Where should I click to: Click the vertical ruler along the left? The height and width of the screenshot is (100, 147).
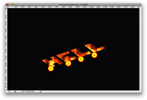tap(6, 49)
